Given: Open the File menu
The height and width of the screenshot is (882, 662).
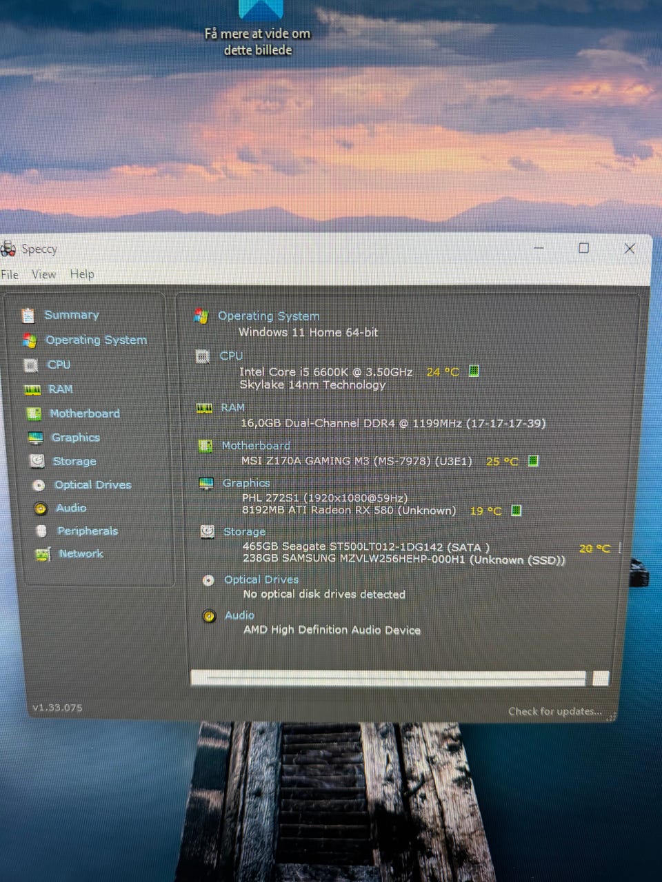Looking at the screenshot, I should (x=10, y=274).
